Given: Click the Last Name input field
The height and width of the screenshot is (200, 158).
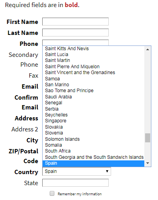Looking at the screenshot, I should click(x=75, y=33).
